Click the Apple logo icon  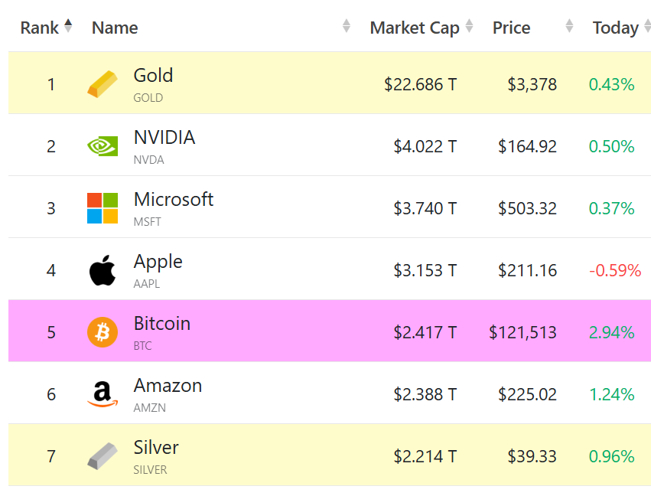tap(103, 270)
